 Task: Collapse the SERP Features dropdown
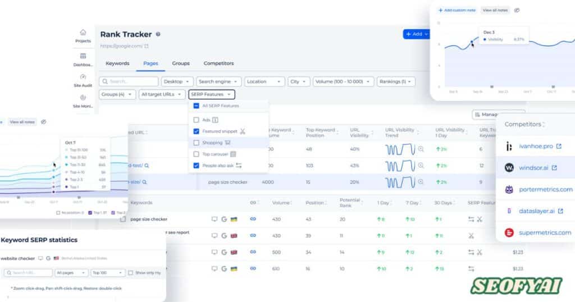click(212, 94)
